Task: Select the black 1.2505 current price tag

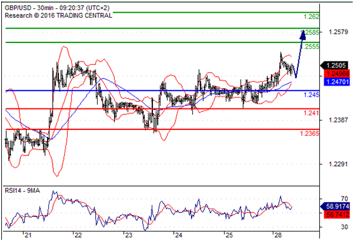Action: [335, 65]
